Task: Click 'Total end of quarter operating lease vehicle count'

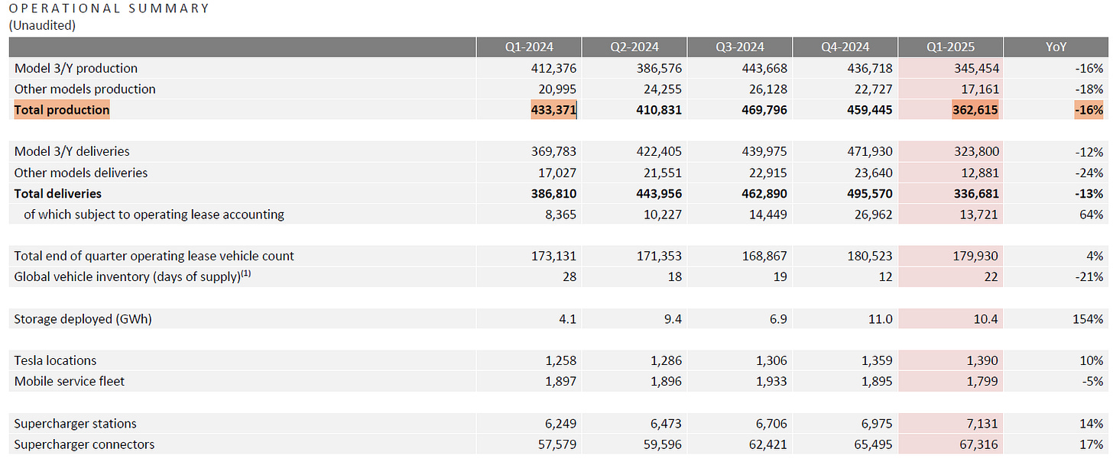Action: point(154,256)
